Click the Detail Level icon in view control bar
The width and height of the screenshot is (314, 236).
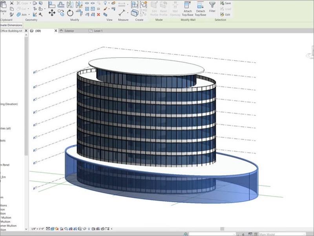coord(48,229)
